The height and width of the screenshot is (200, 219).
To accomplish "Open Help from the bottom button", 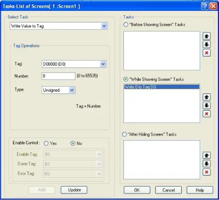I will pyautogui.click(x=200, y=190).
